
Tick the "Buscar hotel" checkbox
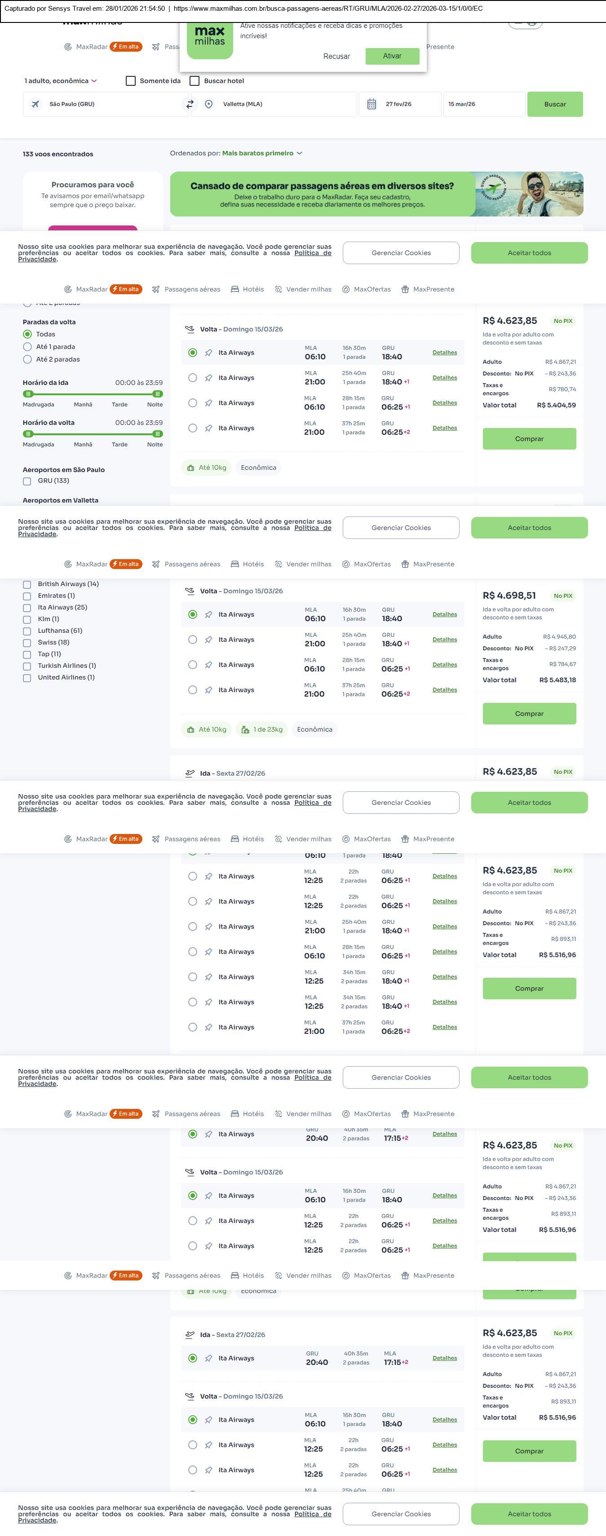coord(195,81)
